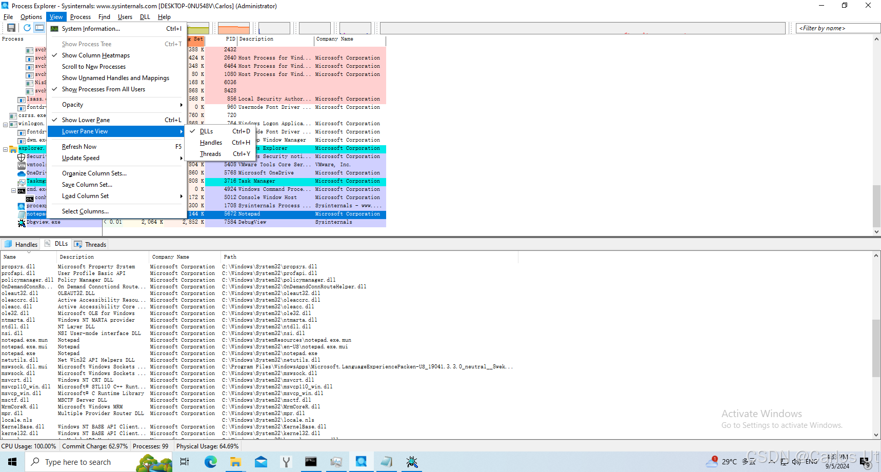This screenshot has width=881, height=472.
Task: Click the lsass process icon
Action: (22, 100)
